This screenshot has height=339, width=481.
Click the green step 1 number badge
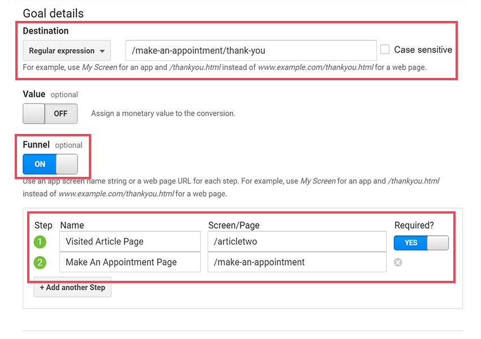40,242
